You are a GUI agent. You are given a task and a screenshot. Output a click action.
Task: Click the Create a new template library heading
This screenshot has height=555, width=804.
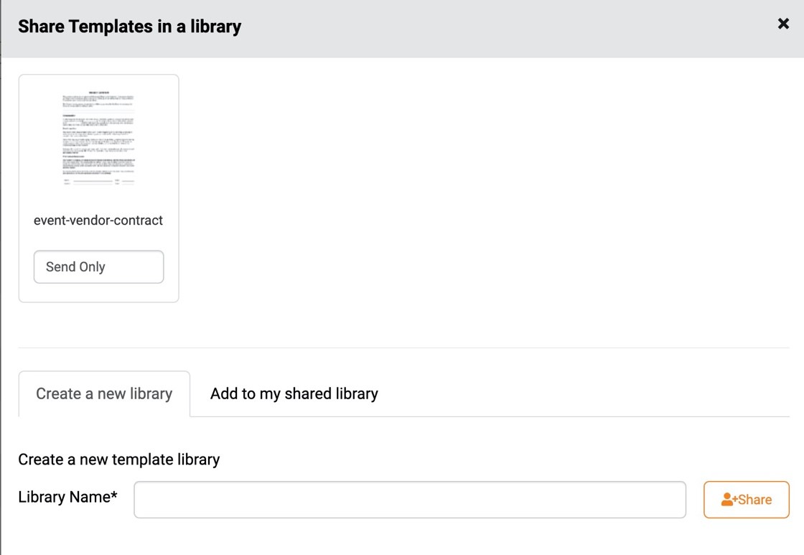119,460
